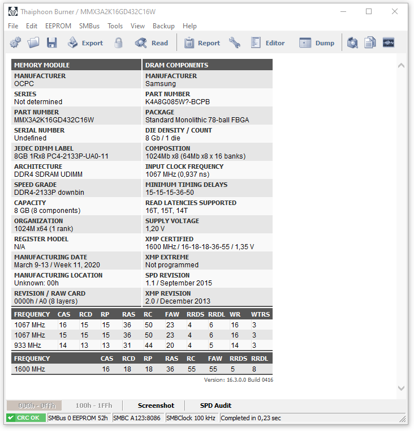Click minimum timing delays 15-15-15-36-50
414x431 pixels.
pyautogui.click(x=170, y=193)
